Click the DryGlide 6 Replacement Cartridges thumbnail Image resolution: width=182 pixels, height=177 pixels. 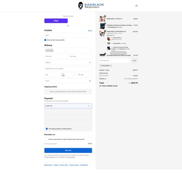click(102, 26)
